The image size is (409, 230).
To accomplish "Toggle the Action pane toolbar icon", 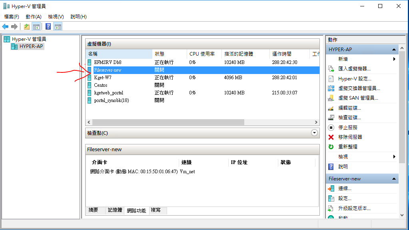I will coord(58,26).
